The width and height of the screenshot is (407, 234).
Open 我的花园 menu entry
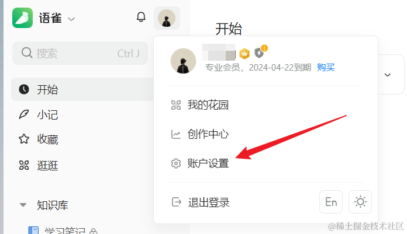pos(200,105)
